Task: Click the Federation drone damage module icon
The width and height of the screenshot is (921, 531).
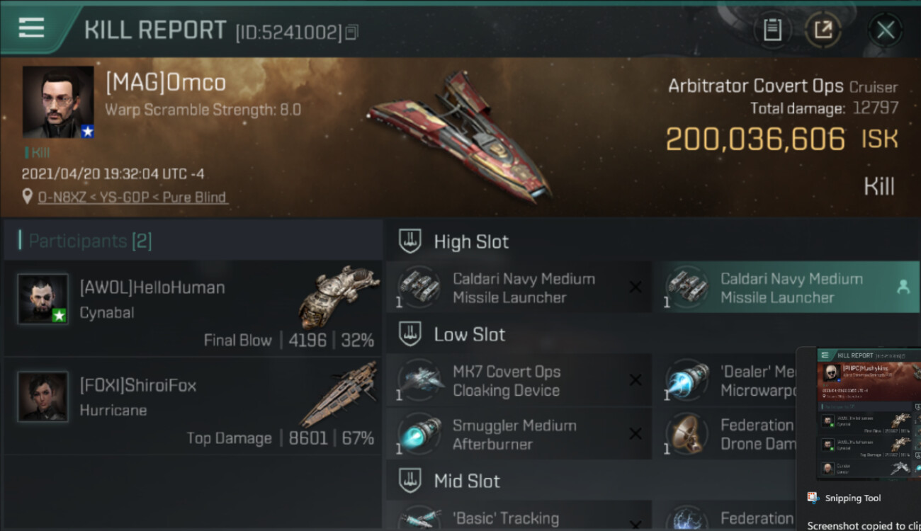Action: (x=688, y=434)
